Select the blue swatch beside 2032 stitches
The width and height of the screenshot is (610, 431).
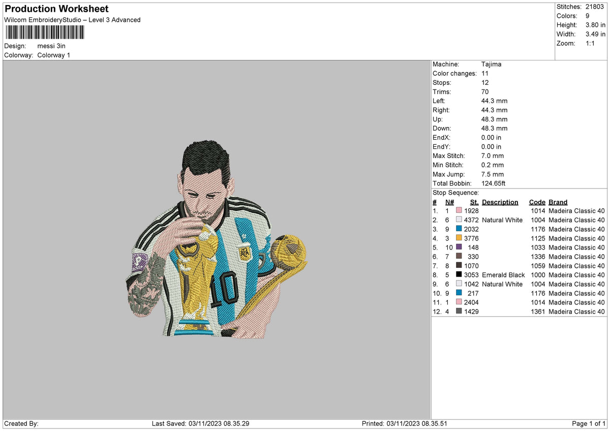point(459,229)
